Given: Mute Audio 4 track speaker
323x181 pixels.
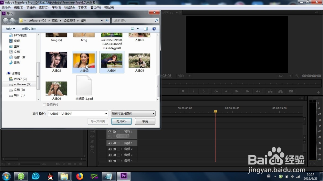Looking at the screenshot, I should 110,161.
